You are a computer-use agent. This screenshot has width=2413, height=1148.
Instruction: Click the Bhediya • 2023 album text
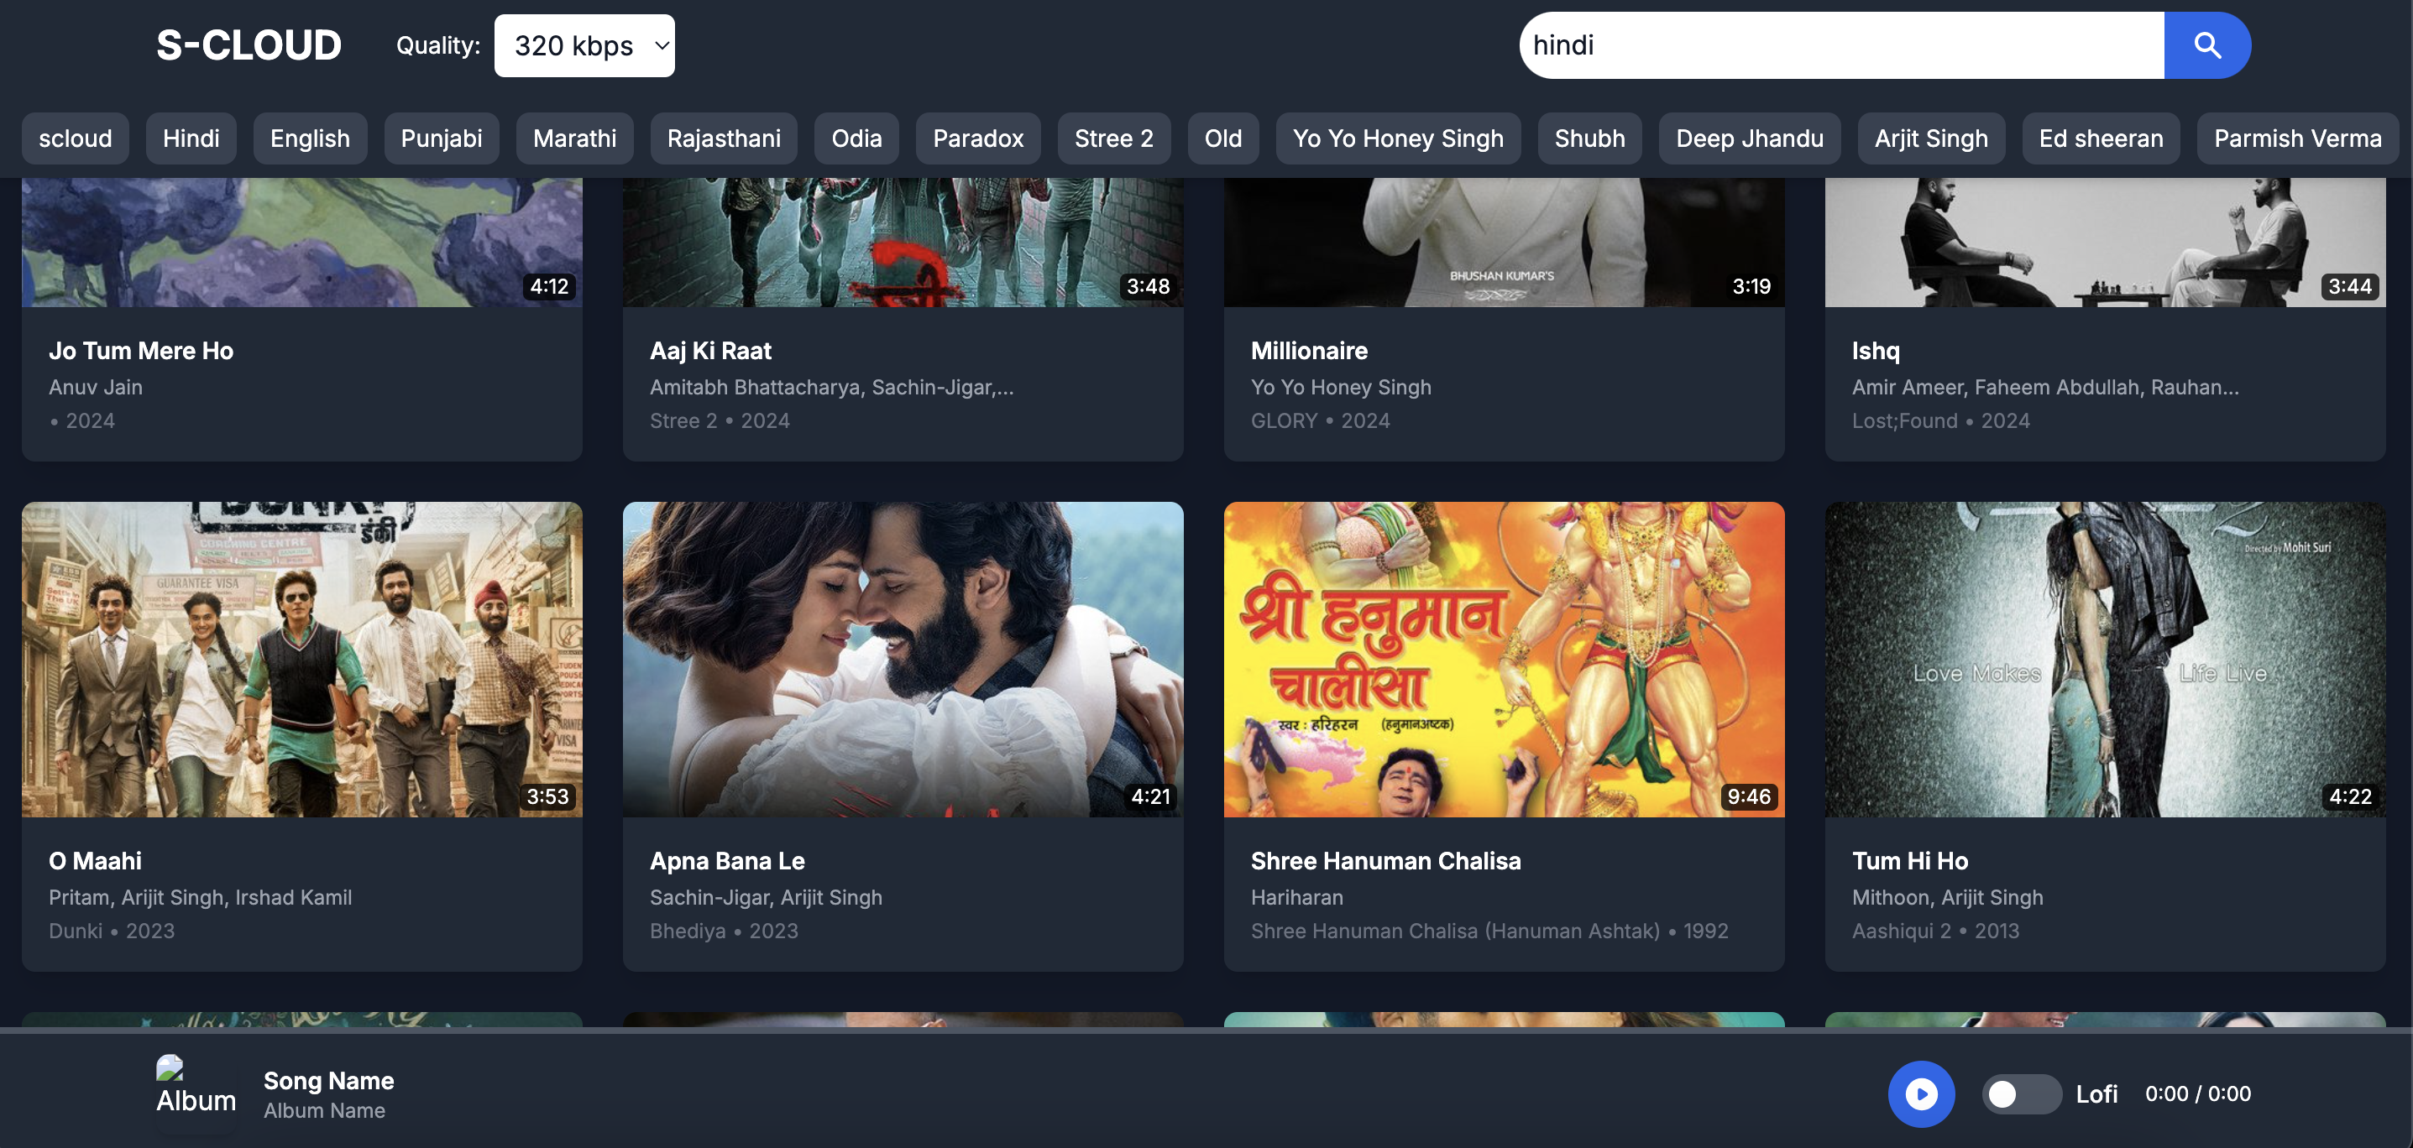(x=724, y=931)
